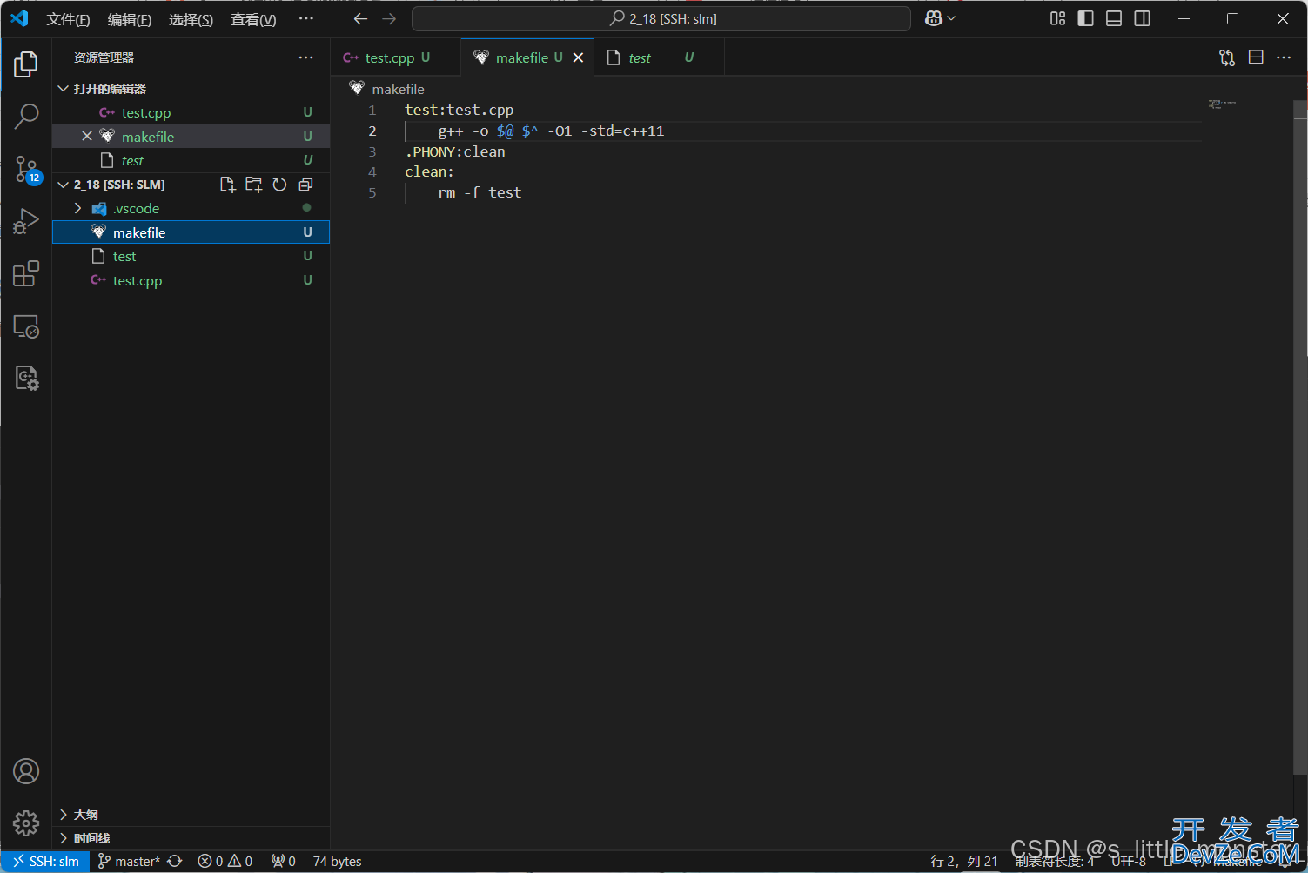
Task: Go forward with navigation right arrow
Action: 389,18
